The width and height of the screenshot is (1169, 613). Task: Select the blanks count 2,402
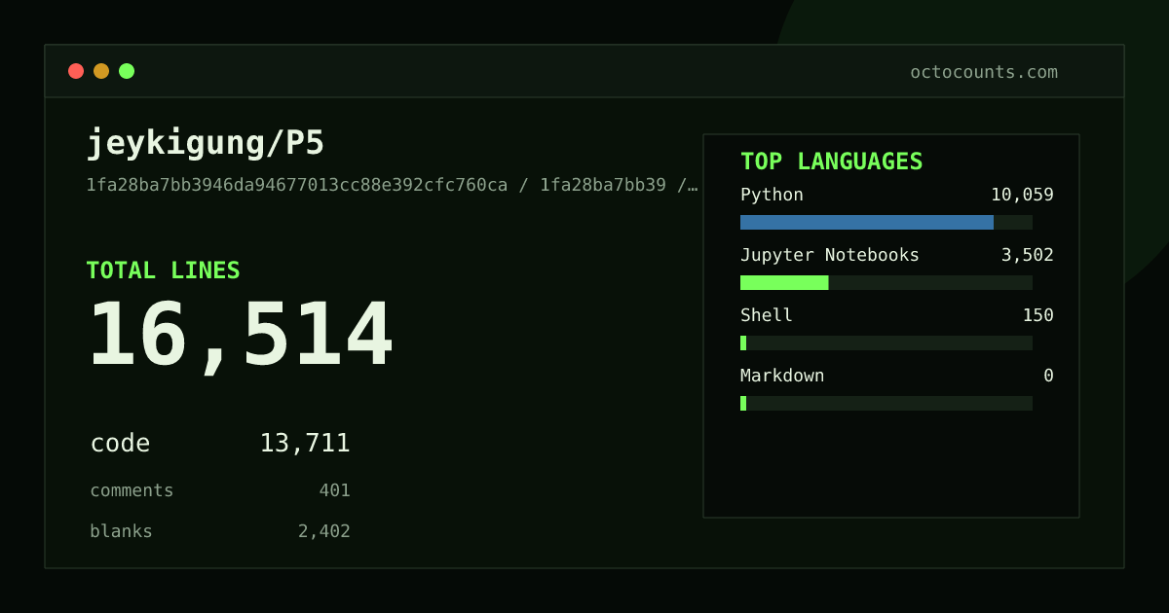[x=323, y=531]
